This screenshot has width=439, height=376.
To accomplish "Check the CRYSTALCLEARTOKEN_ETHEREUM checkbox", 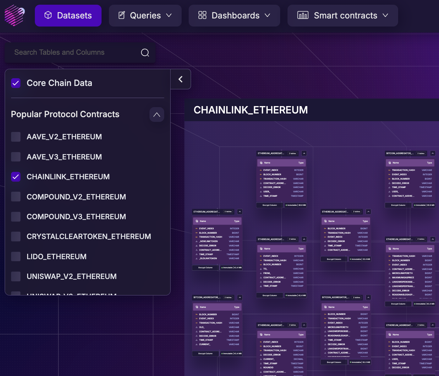I will 16,236.
